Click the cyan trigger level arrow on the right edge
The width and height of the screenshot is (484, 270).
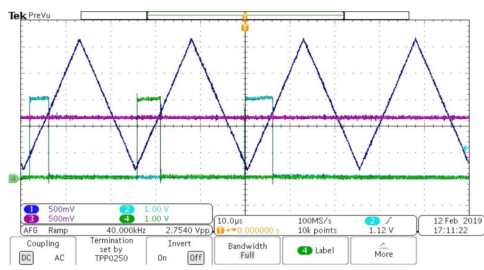point(466,148)
